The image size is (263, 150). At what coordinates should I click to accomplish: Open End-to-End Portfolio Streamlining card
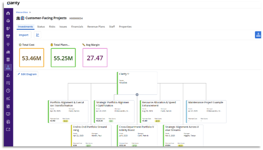[91, 135]
